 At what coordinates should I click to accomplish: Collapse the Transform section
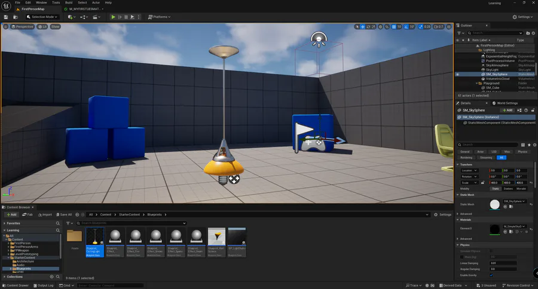(x=458, y=165)
